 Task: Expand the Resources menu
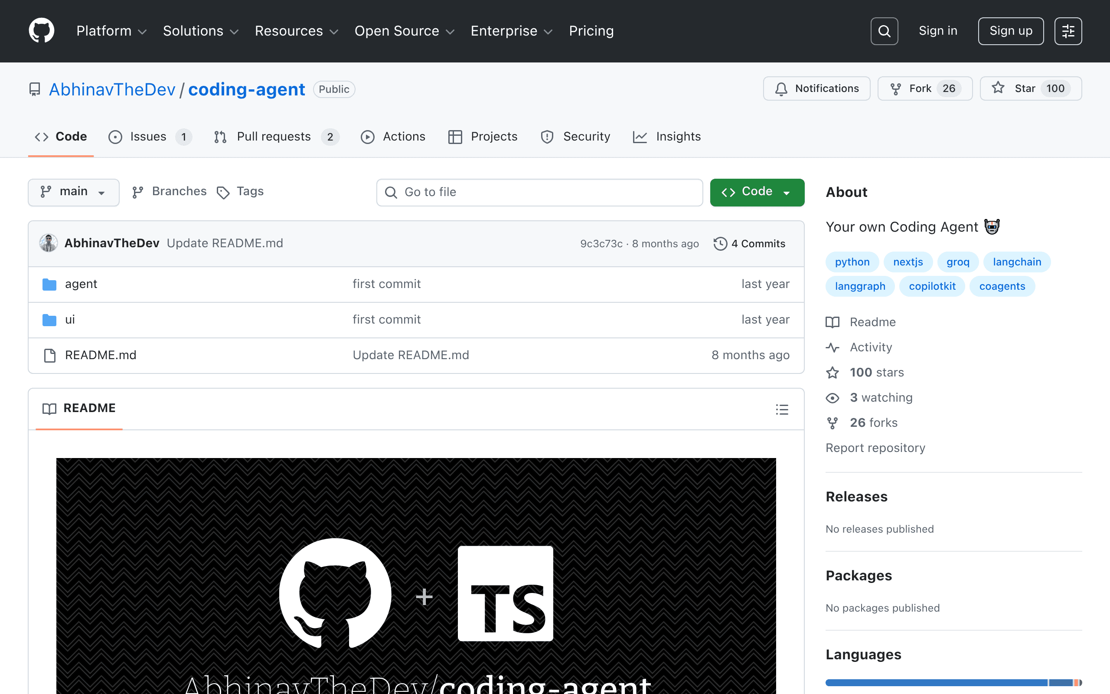[x=296, y=31]
